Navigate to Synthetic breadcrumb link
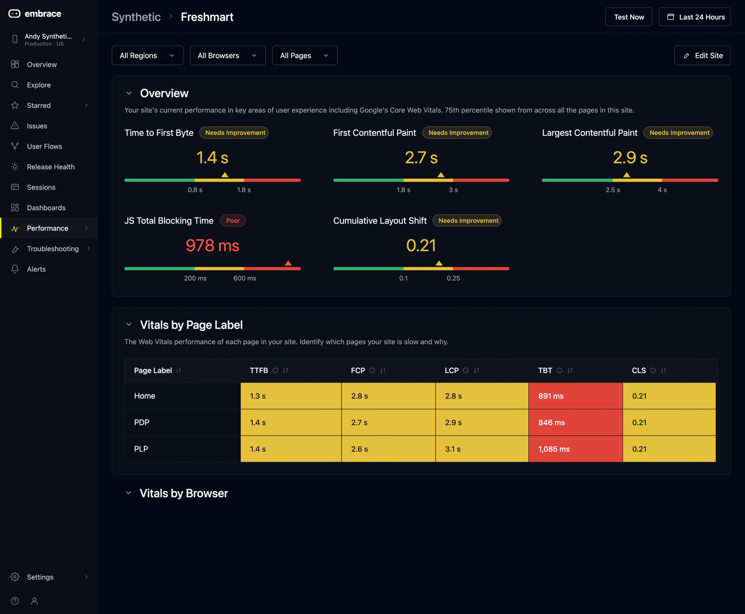 pyautogui.click(x=136, y=17)
